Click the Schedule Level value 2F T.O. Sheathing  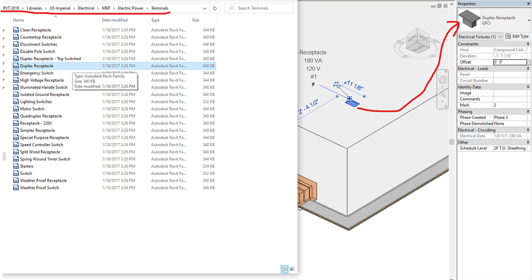510,148
